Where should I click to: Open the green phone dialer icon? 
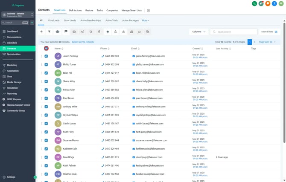(x=254, y=3)
